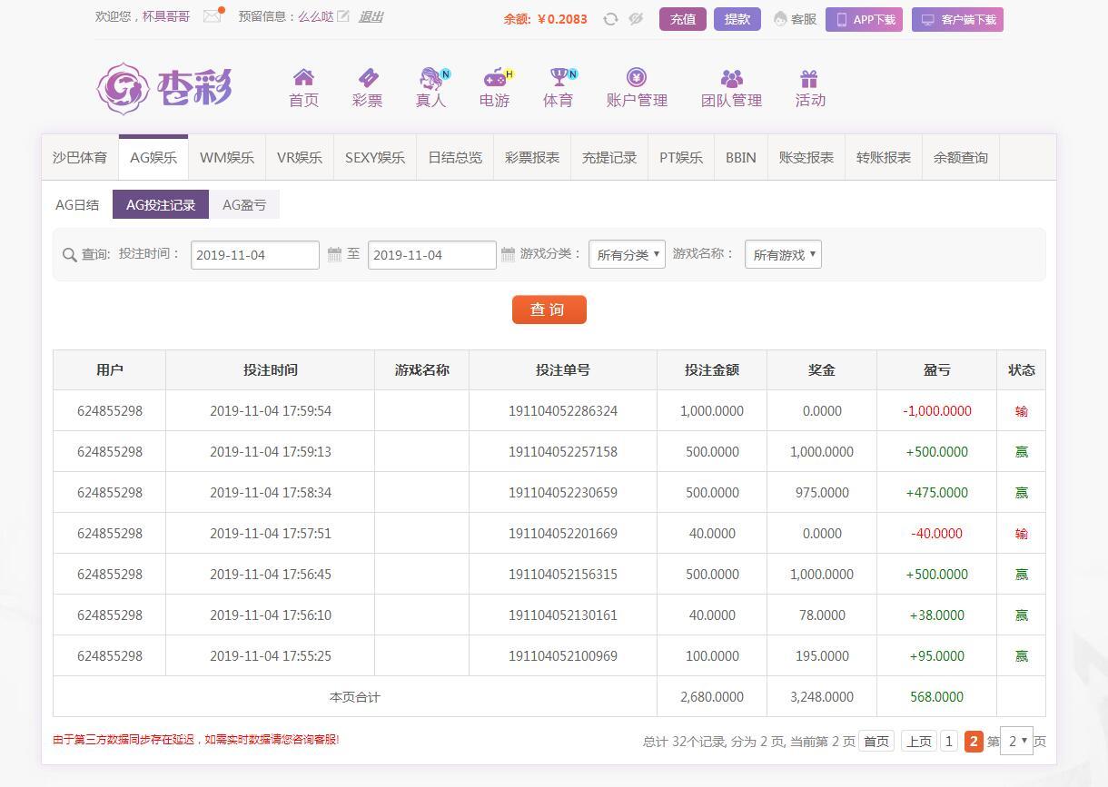Switch to SEXY娱乐 tab
Image resolution: width=1108 pixels, height=787 pixels.
tap(375, 157)
